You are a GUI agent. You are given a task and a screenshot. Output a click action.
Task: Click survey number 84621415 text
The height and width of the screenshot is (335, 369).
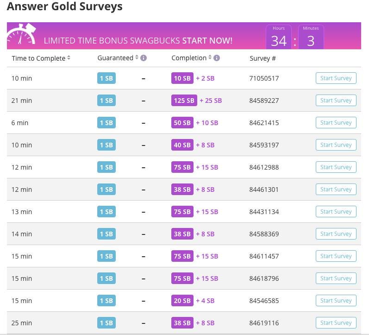264,123
